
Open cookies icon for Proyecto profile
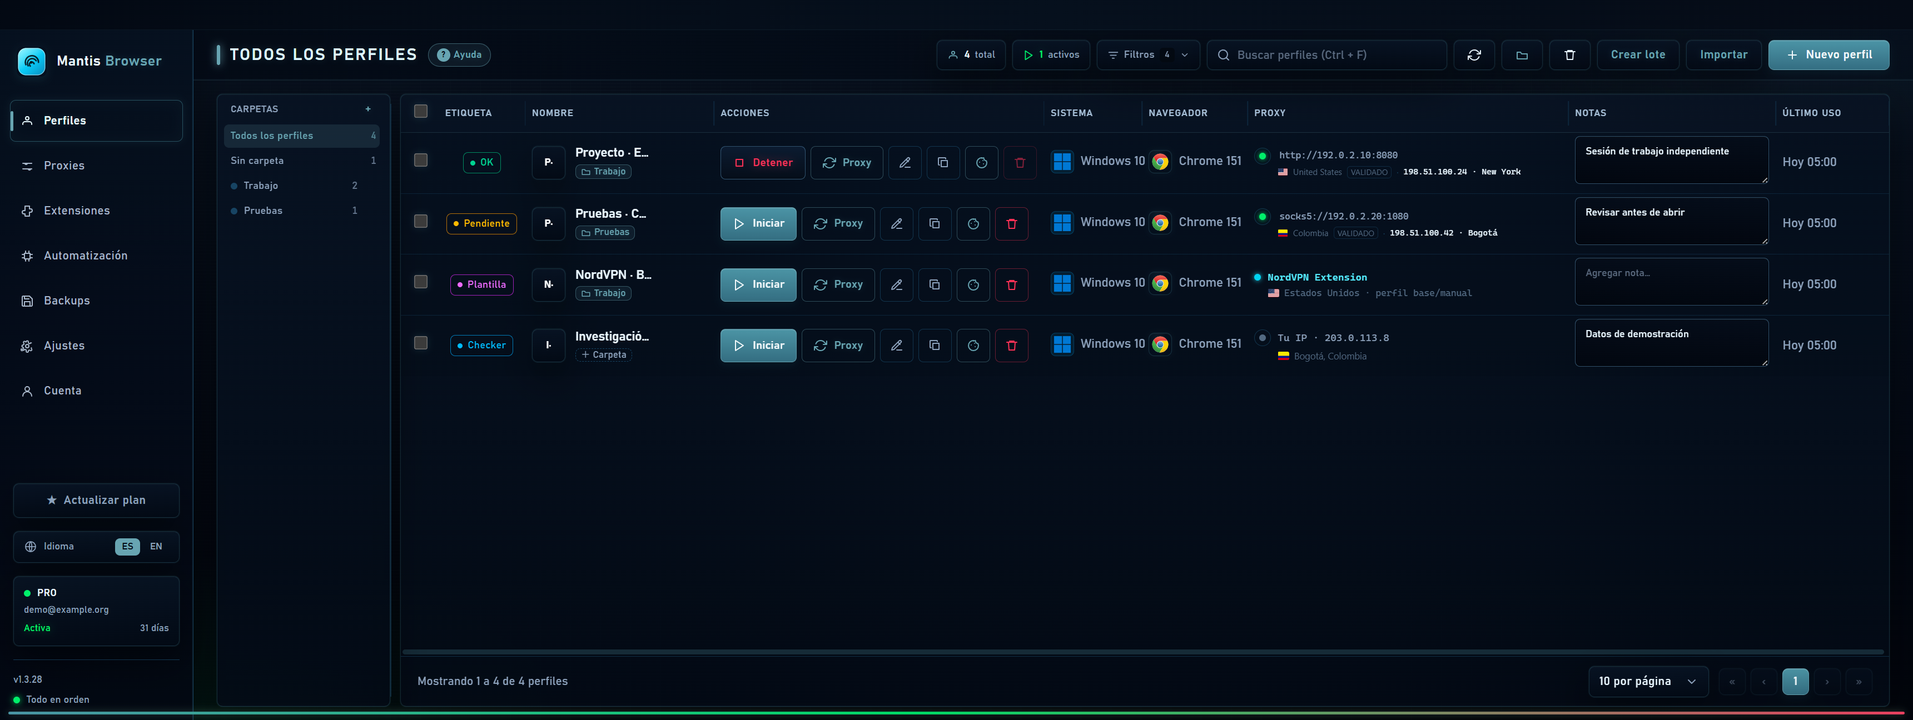tap(982, 163)
